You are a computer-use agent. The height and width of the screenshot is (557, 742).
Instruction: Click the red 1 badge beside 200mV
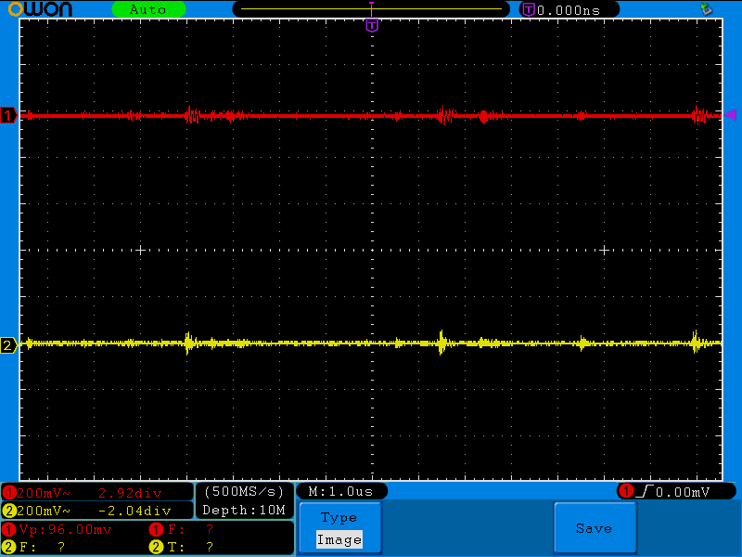pyautogui.click(x=9, y=493)
